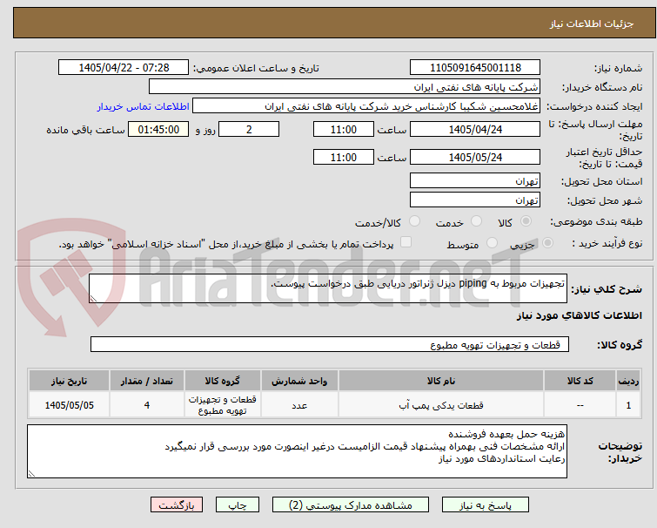Click the quantity cell showing 4
Viewport: 657px width, 528px height.
click(x=147, y=405)
